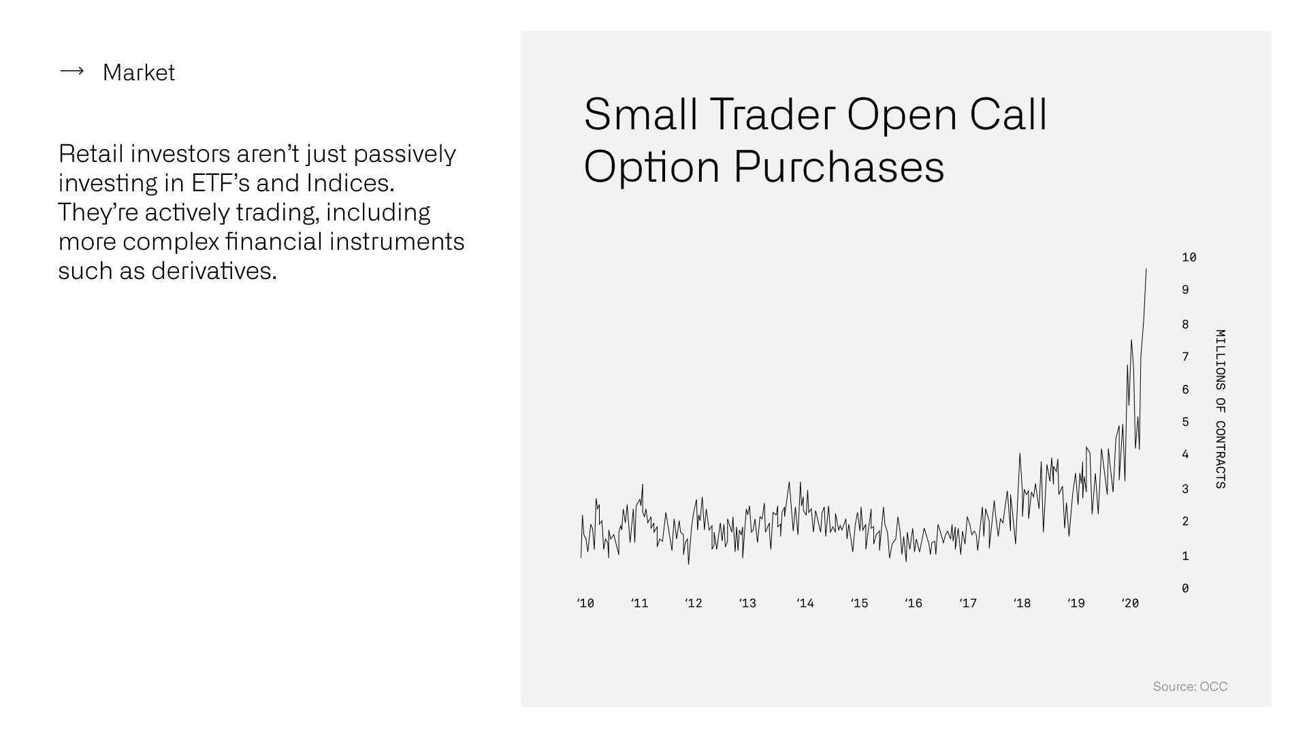Select the '20 x-axis year label

click(x=1130, y=603)
